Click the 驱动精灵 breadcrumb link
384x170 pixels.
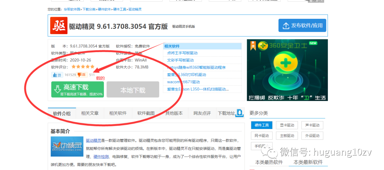tap(135, 9)
